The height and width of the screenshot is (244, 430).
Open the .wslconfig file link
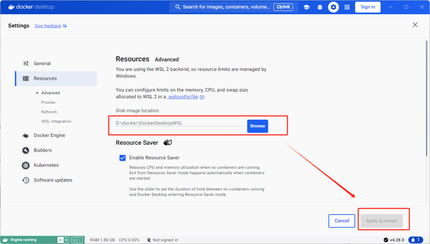(183, 97)
